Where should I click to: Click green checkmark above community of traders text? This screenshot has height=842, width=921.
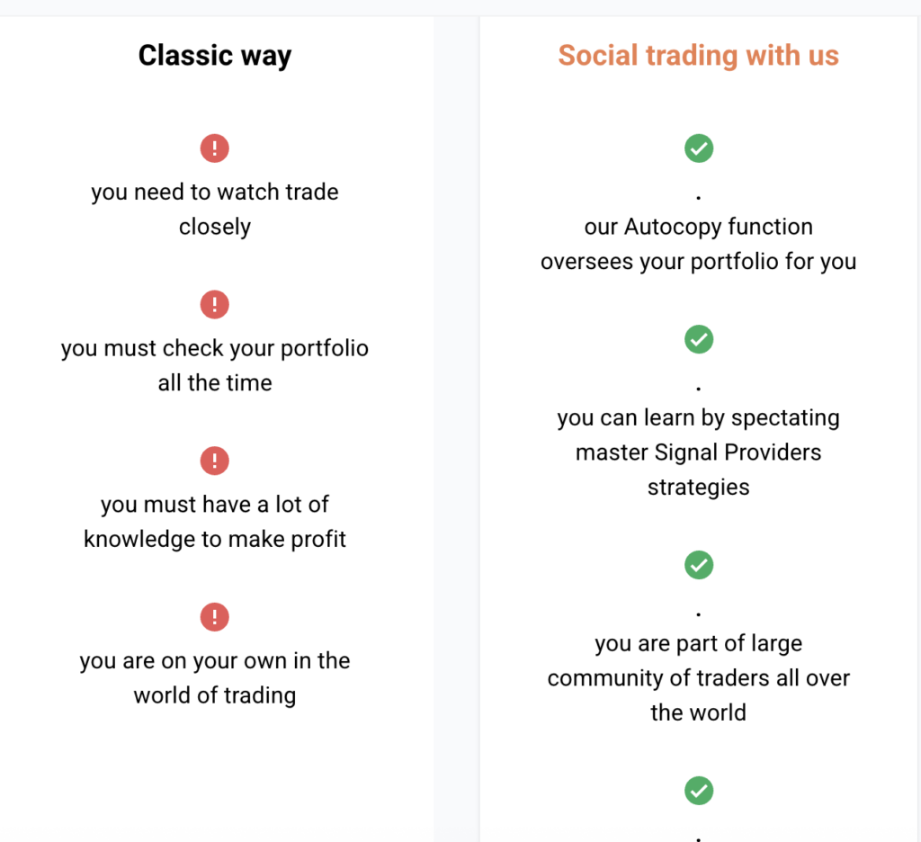tap(699, 565)
